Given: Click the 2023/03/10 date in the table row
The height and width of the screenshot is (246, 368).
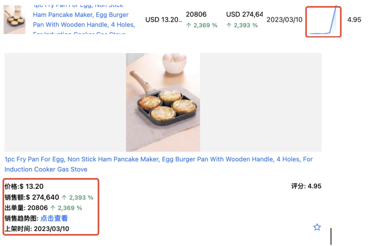Looking at the screenshot, I should click(284, 20).
